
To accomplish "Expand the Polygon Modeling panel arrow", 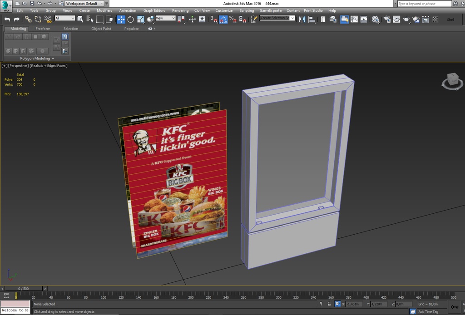I will (53, 59).
